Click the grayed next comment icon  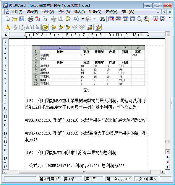tap(36, 27)
